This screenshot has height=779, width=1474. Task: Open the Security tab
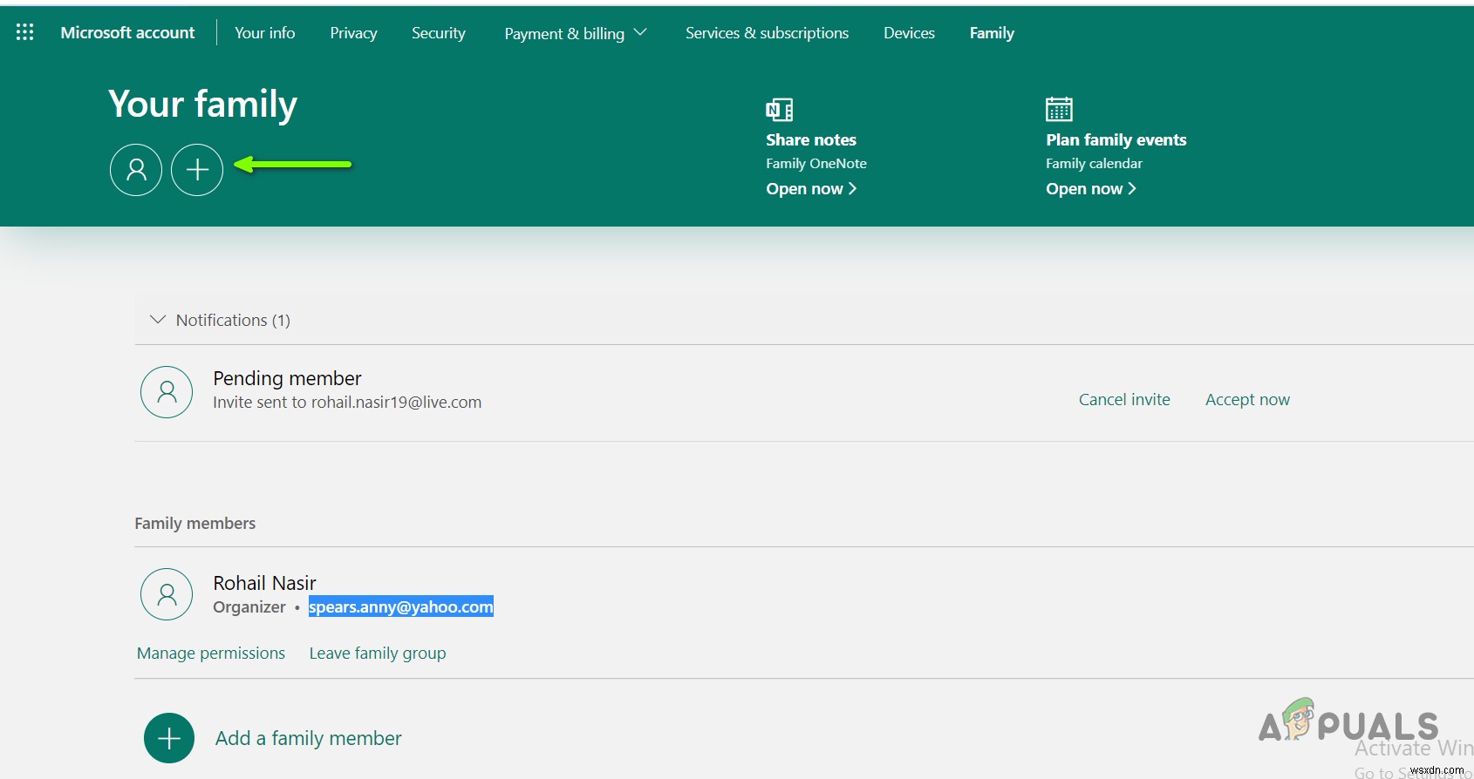[439, 33]
